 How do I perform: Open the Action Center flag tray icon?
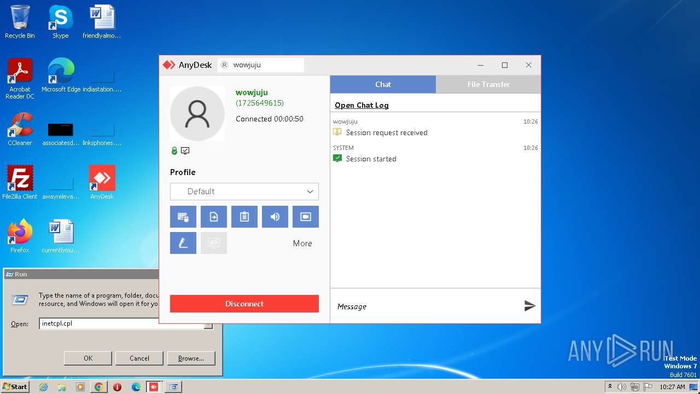[647, 387]
